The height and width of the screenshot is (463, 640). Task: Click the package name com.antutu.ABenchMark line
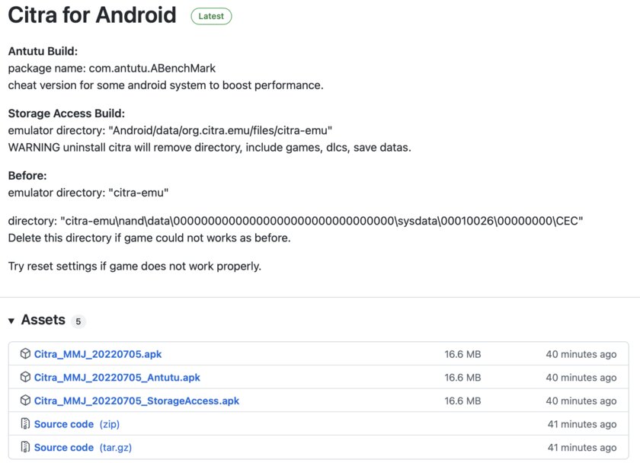pyautogui.click(x=112, y=68)
